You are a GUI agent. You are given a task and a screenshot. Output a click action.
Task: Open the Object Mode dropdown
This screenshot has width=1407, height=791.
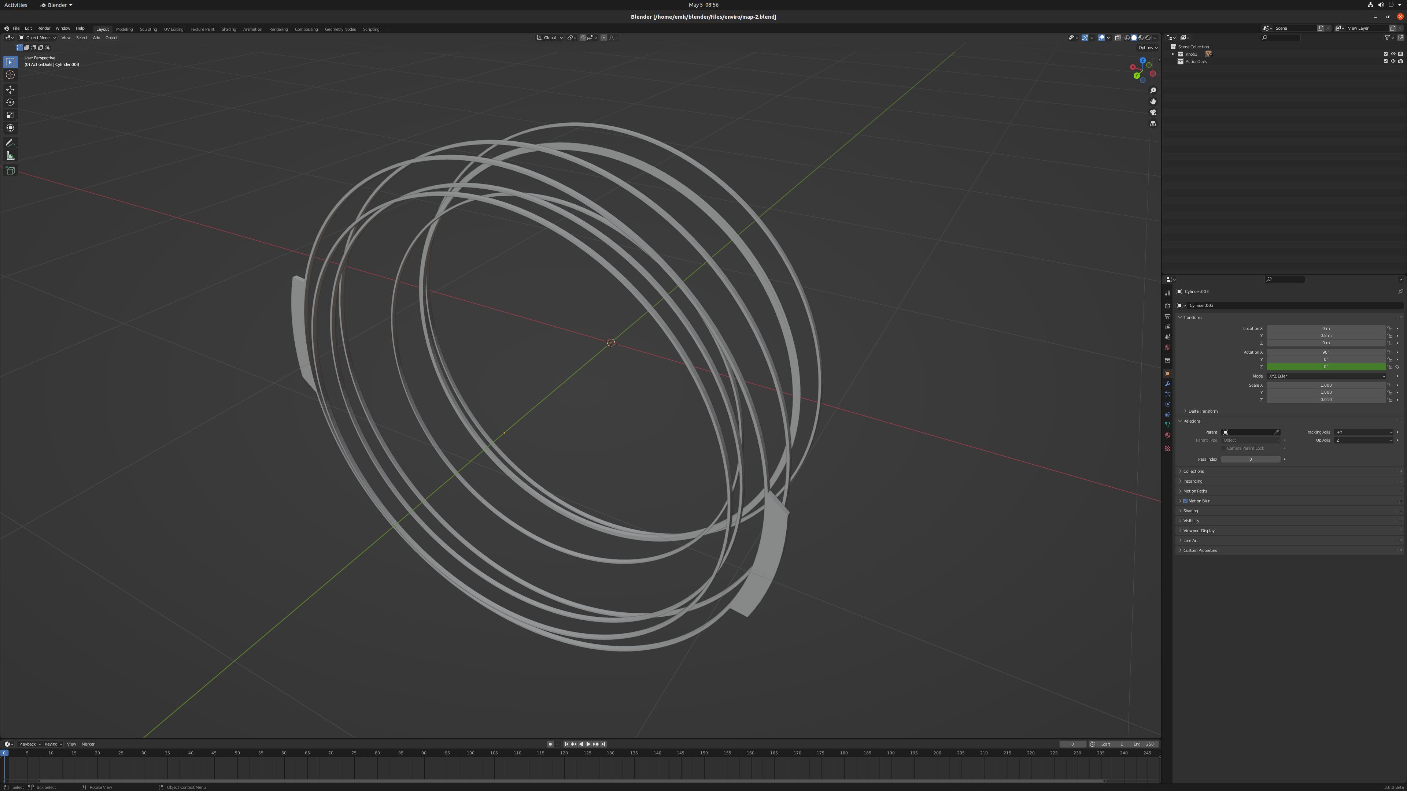[x=38, y=38]
